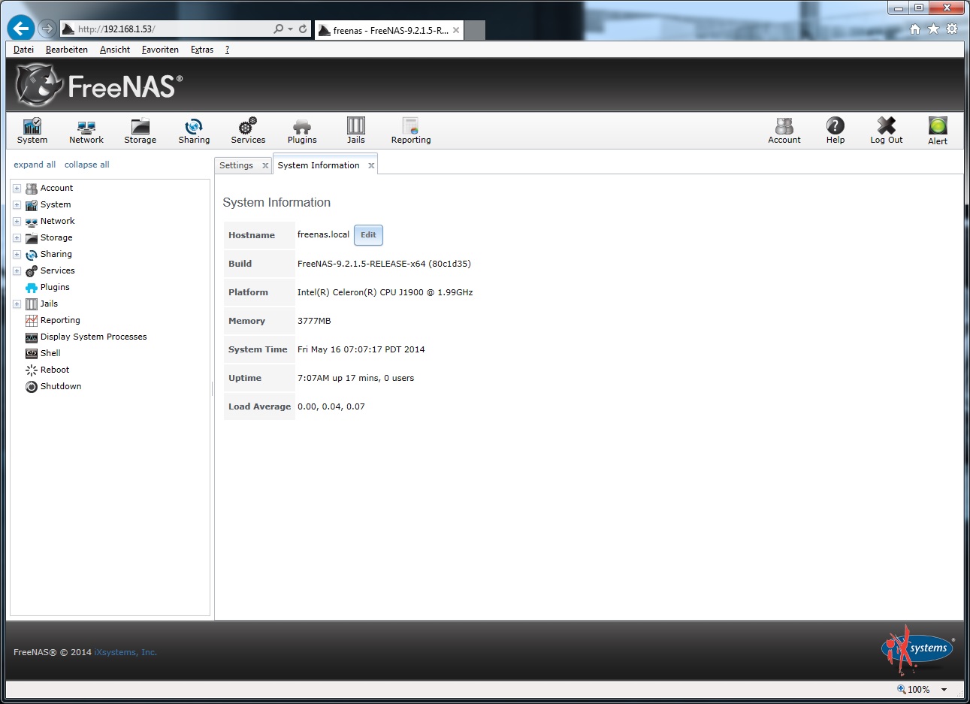The image size is (970, 704).
Task: Switch to the Settings tab
Action: tap(236, 165)
